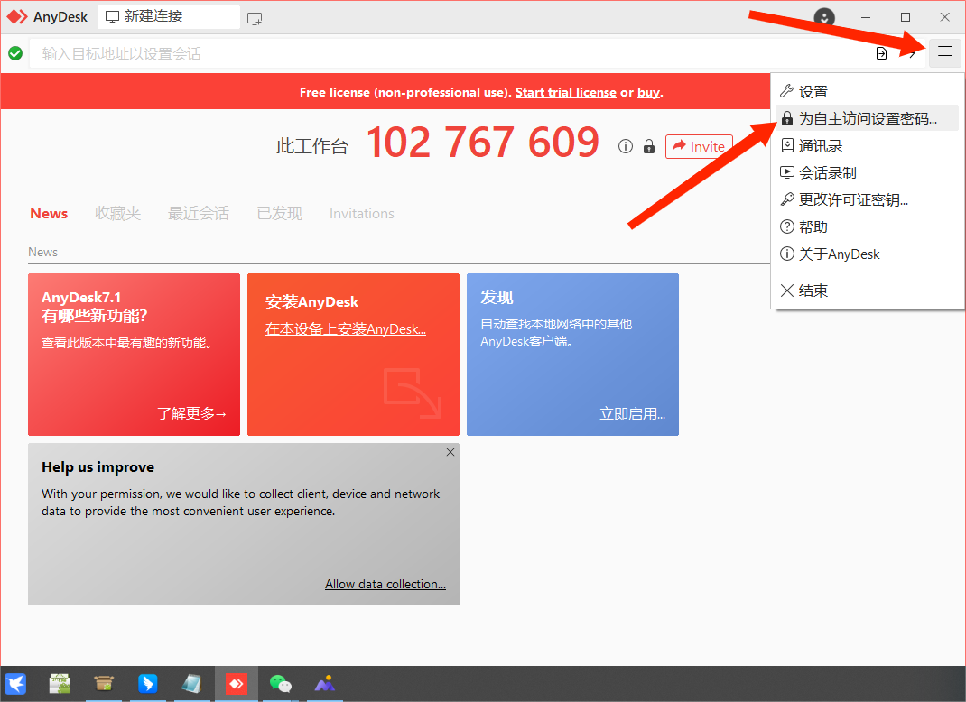966x702 pixels.
Task: Switch to the News tab
Action: pos(49,213)
